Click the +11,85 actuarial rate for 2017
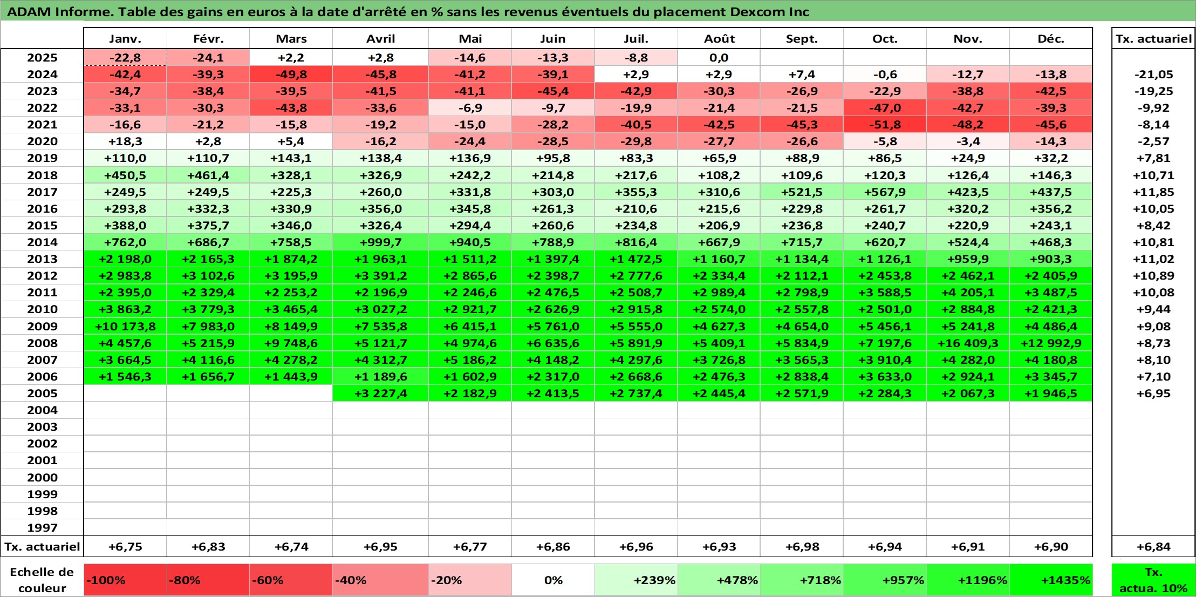This screenshot has width=1196, height=597. click(1153, 192)
